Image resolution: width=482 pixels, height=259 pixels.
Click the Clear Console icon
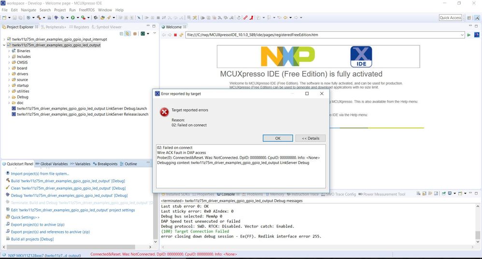pos(418,193)
